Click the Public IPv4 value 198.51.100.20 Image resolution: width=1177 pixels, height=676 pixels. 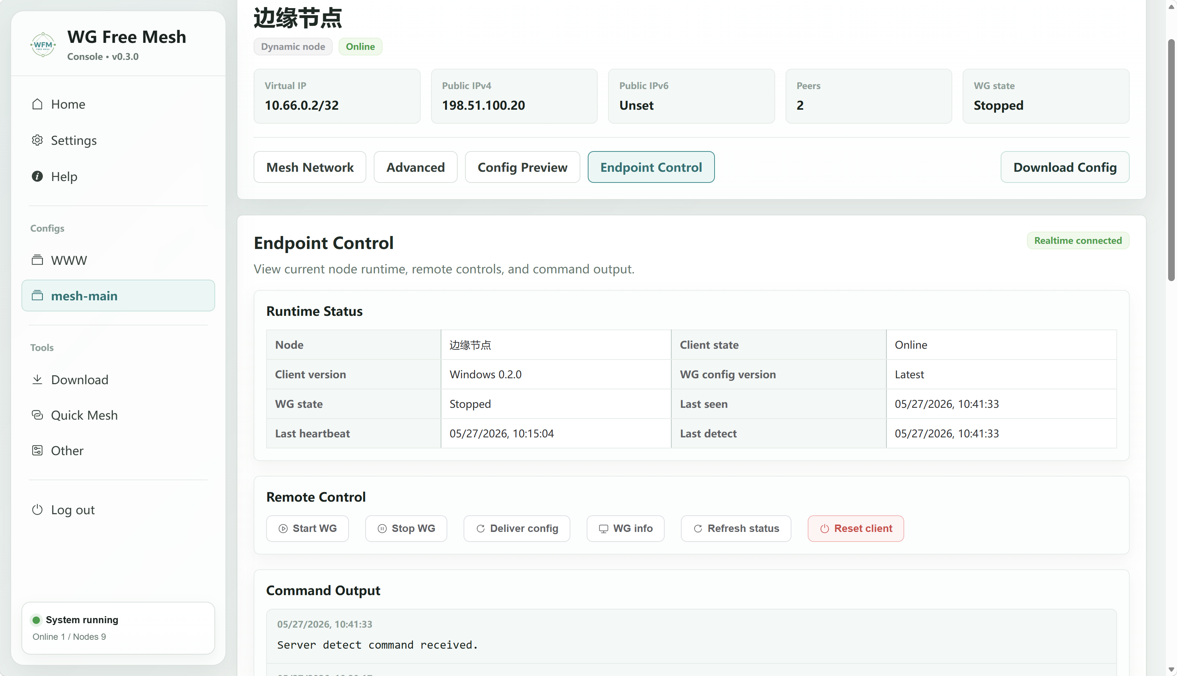click(483, 105)
